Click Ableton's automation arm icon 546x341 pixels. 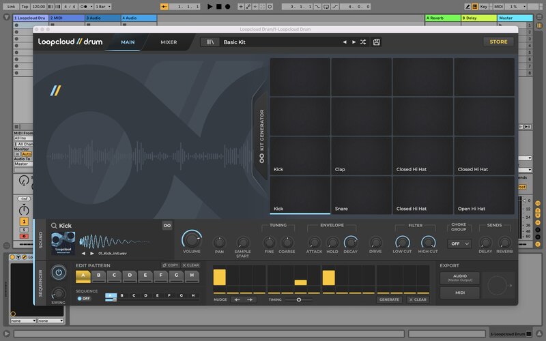pyautogui.click(x=248, y=6)
